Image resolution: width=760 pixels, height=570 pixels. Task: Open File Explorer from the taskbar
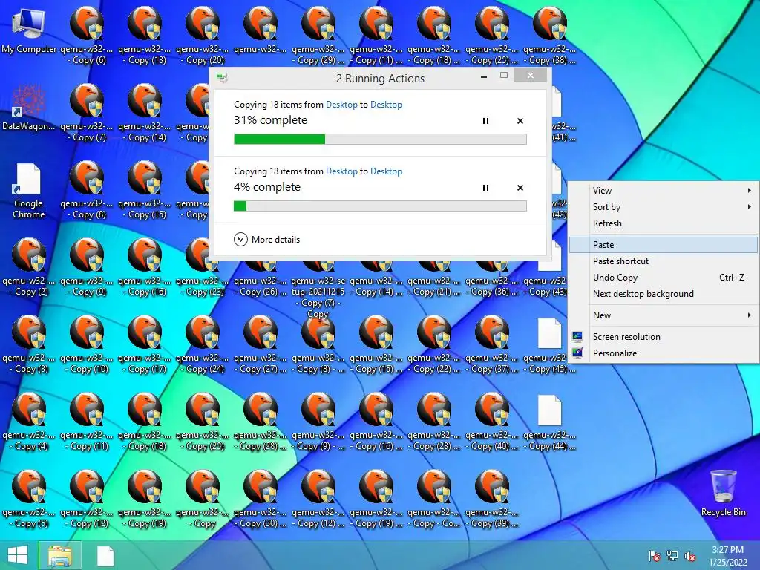(60, 555)
